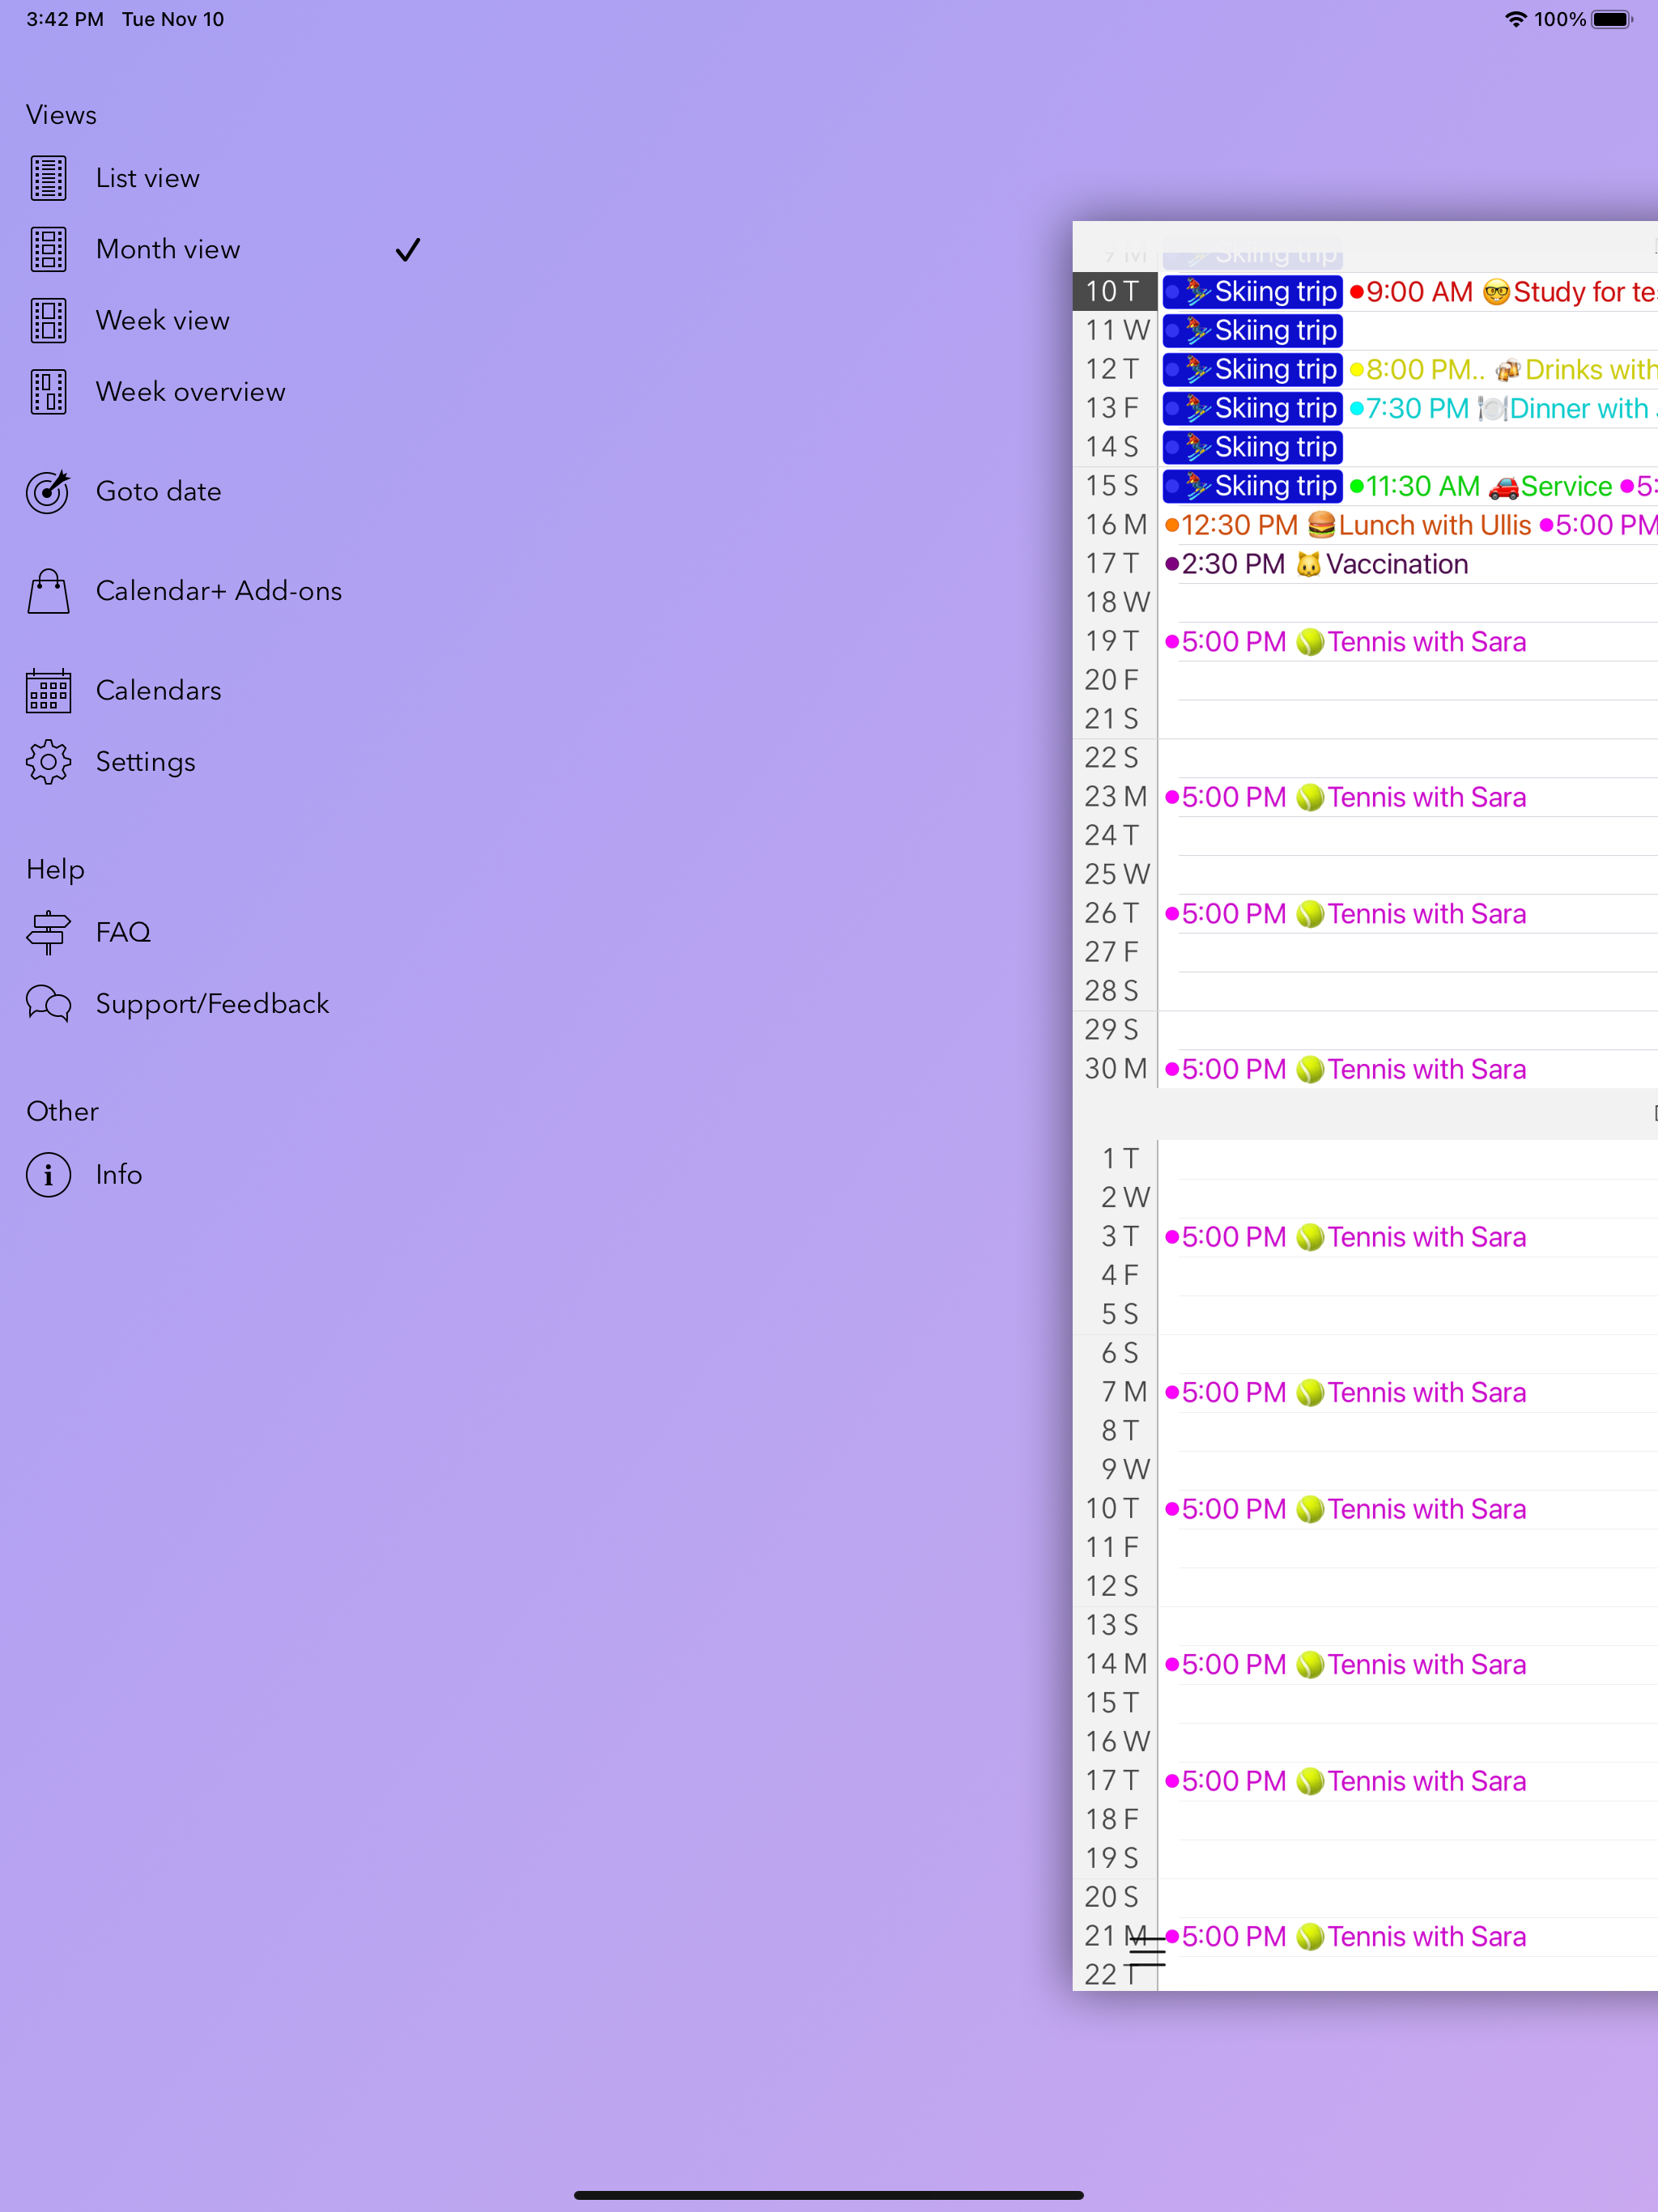Select the highlighted 10 T day row
Image resolution: width=1658 pixels, height=2212 pixels.
(1114, 291)
